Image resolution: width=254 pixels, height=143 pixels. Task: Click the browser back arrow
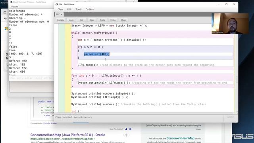click(5, 18)
